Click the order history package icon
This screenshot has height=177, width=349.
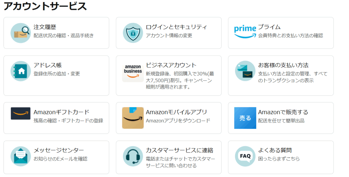tap(21, 33)
